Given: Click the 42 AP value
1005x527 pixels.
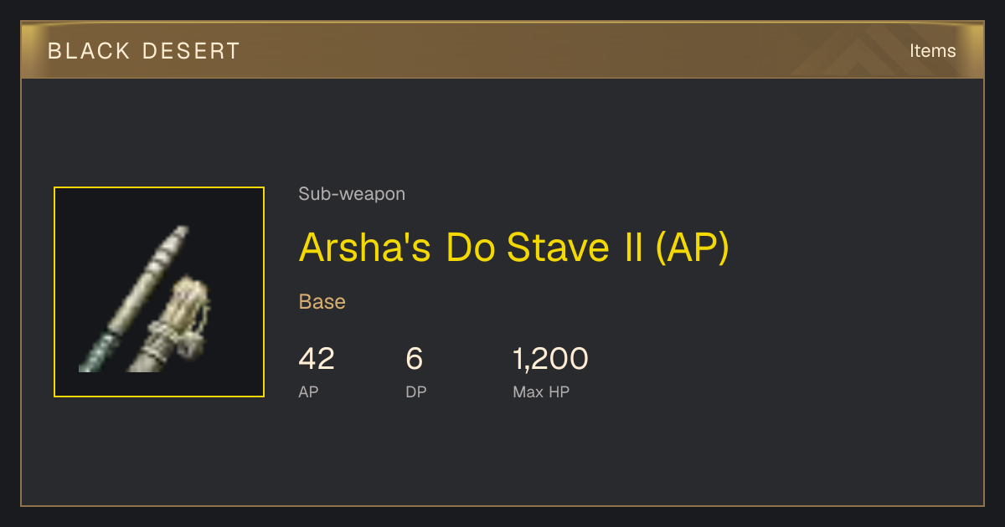Looking at the screenshot, I should pyautogui.click(x=317, y=359).
